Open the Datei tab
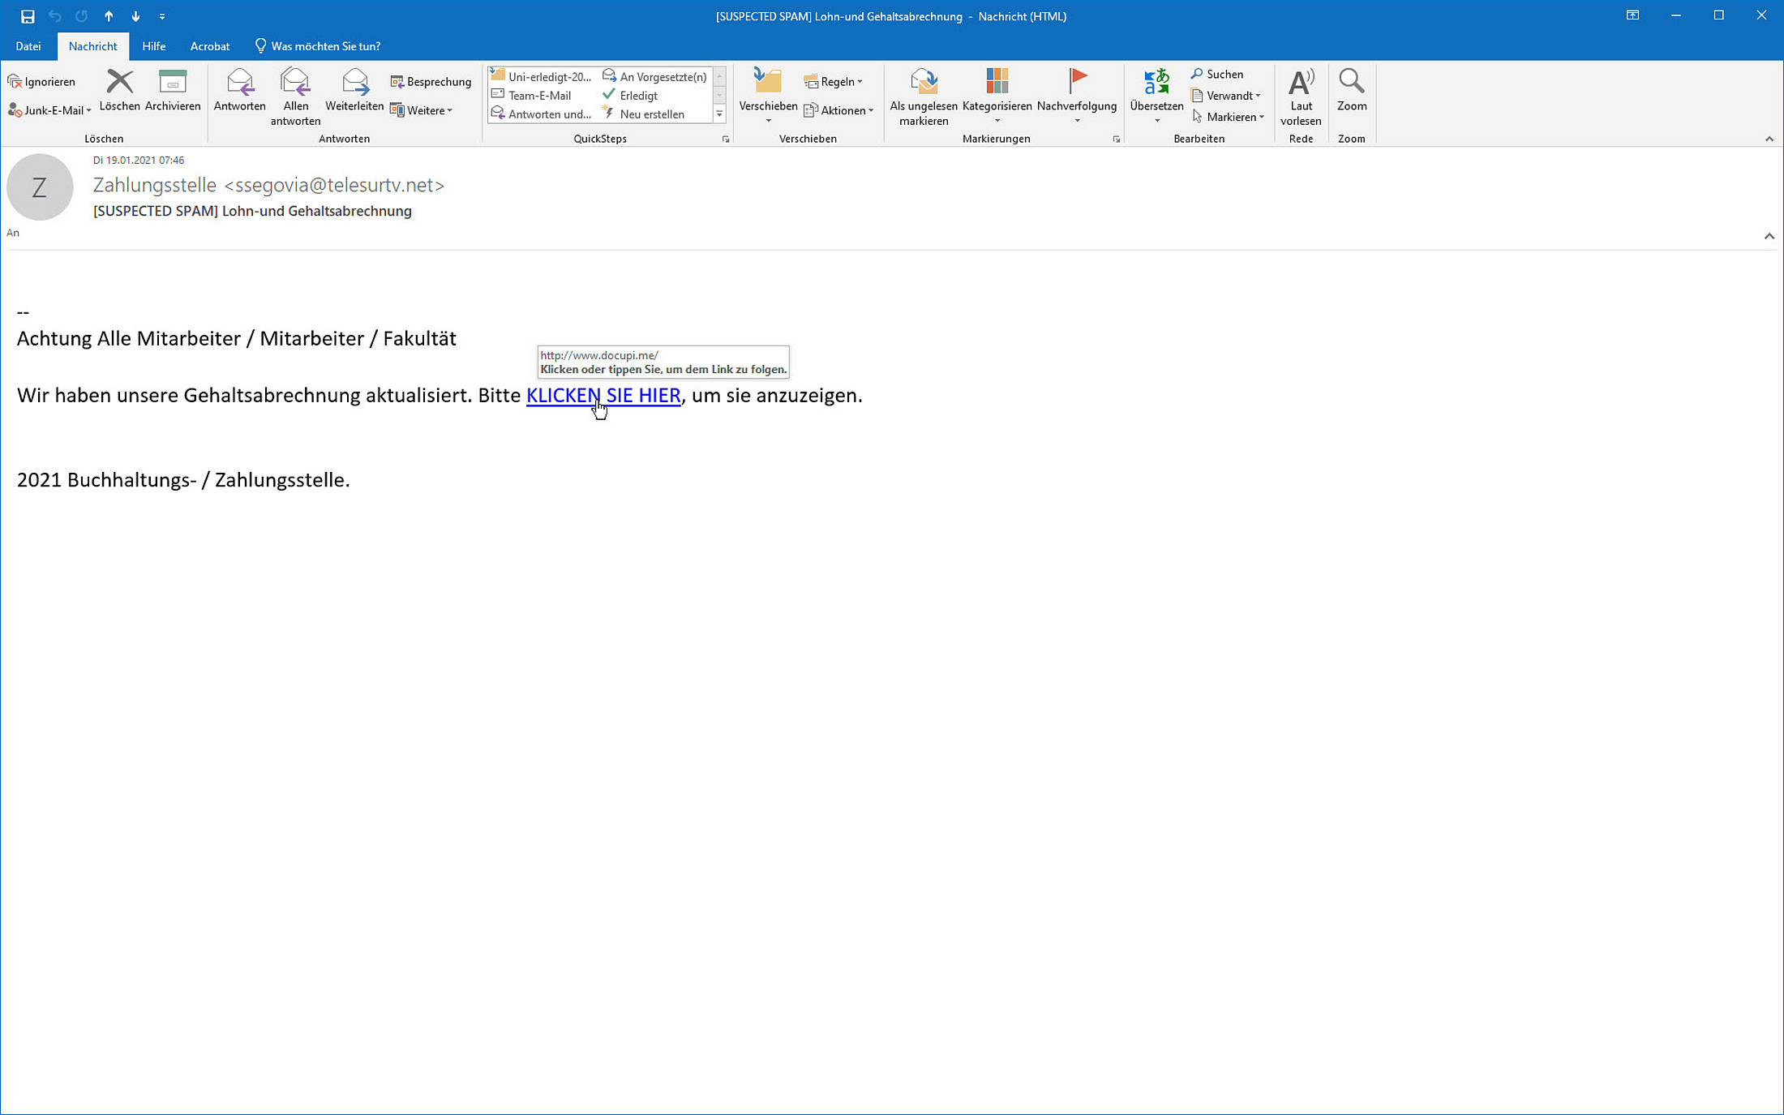The image size is (1784, 1115). pyautogui.click(x=28, y=46)
